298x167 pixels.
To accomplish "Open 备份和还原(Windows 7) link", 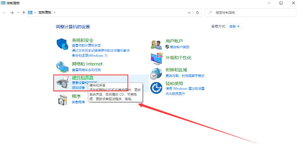I will point(90,55).
